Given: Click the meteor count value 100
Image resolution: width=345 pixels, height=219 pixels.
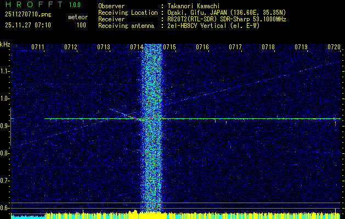Looking at the screenshot, I should (81, 25).
